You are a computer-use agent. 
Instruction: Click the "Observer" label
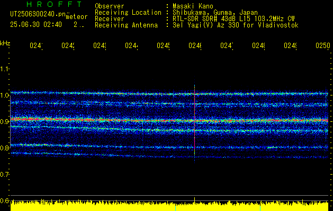(x=110, y=6)
